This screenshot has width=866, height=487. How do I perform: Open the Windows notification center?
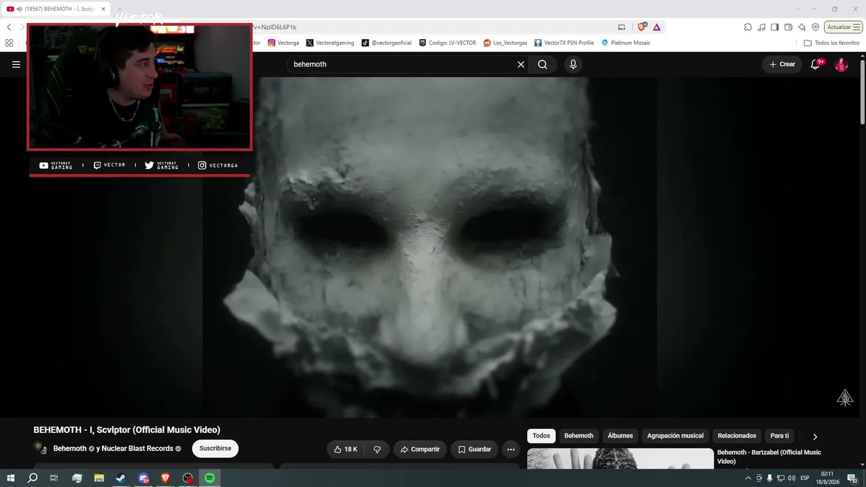click(852, 478)
